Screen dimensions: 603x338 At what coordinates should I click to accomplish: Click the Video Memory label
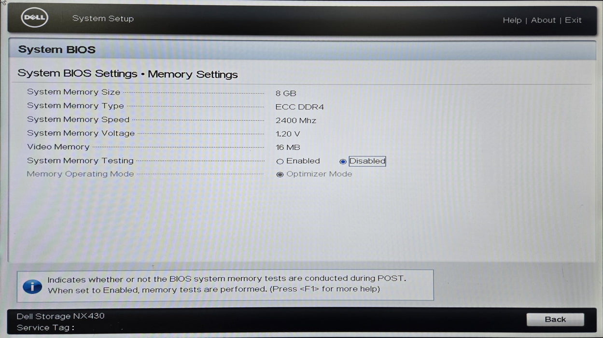[x=58, y=147]
